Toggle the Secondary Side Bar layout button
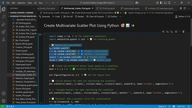The width and height of the screenshot is (192, 108). (x=169, y=3)
